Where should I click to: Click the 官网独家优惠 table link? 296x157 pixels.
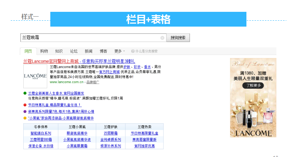pyautogui.click(x=144, y=146)
